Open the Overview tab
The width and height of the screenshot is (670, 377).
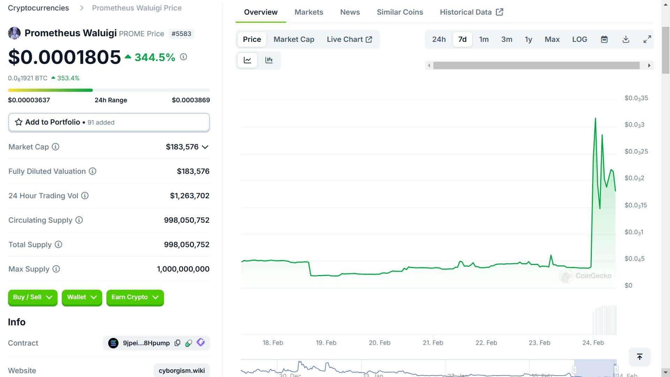click(x=261, y=12)
